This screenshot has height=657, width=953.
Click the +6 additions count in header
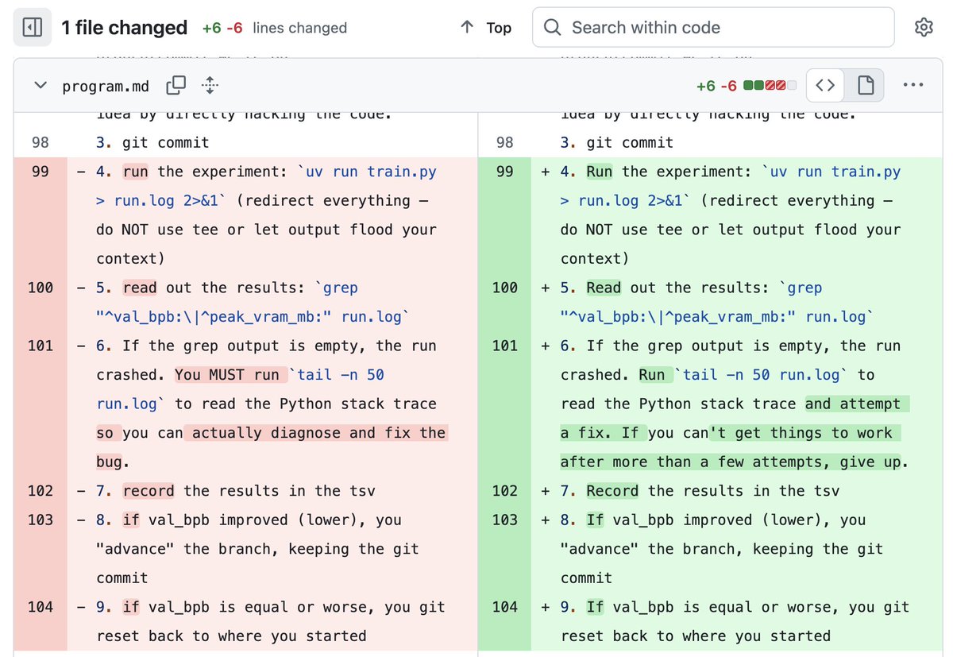(210, 28)
